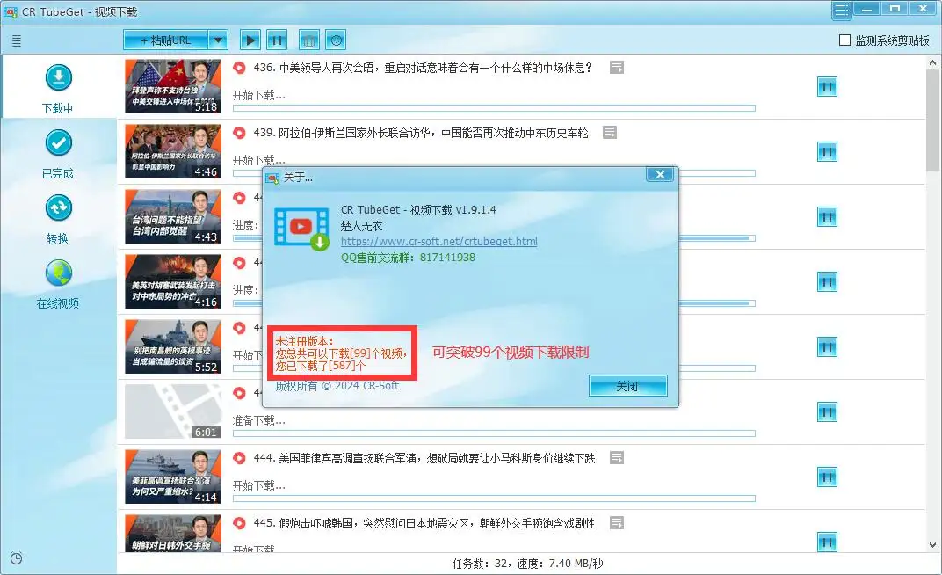Click the CR TubeGet logo in About dialog
The image size is (942, 575).
point(301,229)
